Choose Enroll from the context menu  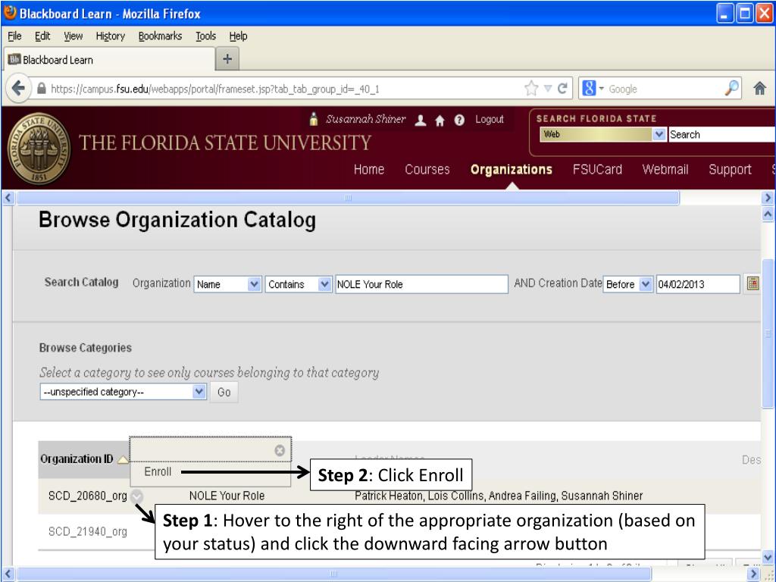pos(158,472)
